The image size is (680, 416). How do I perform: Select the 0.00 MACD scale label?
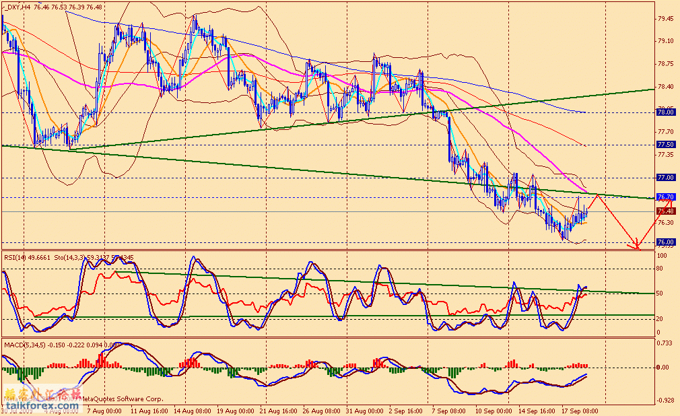[663, 368]
